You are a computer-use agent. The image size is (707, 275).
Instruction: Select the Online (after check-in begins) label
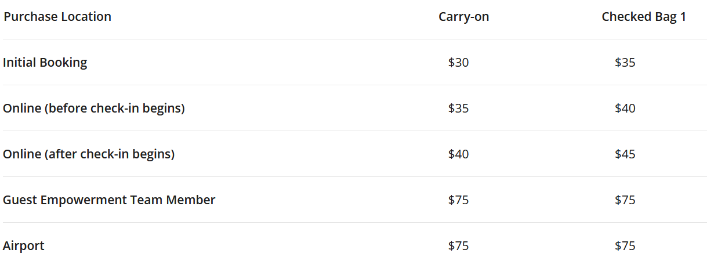[89, 154]
